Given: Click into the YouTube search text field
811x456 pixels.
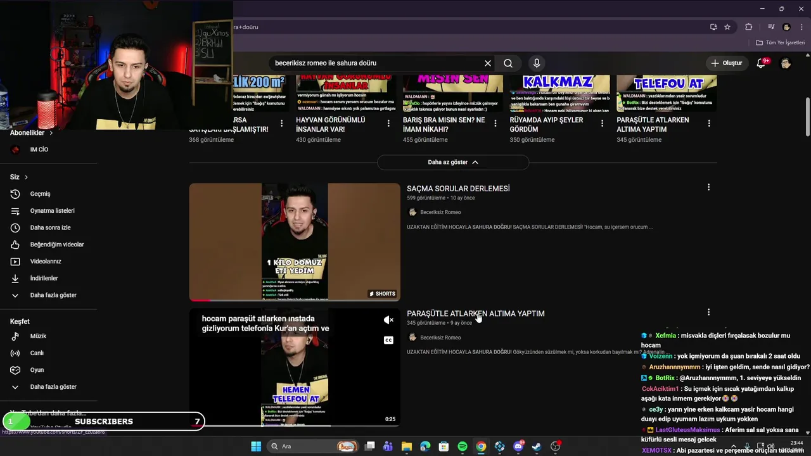Looking at the screenshot, I should click(377, 63).
